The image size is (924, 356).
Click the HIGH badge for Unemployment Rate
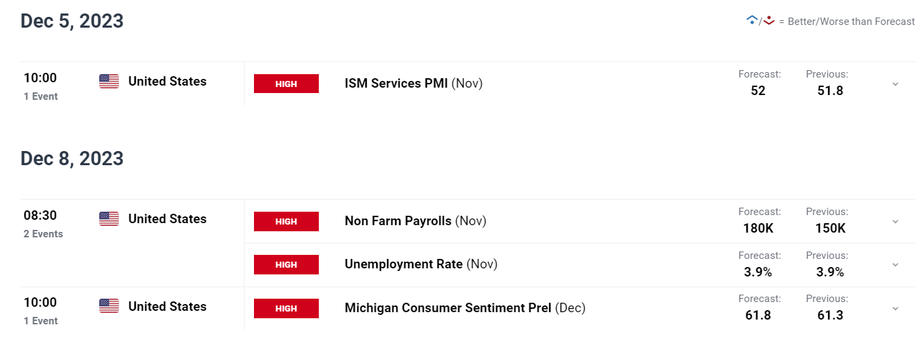(286, 264)
